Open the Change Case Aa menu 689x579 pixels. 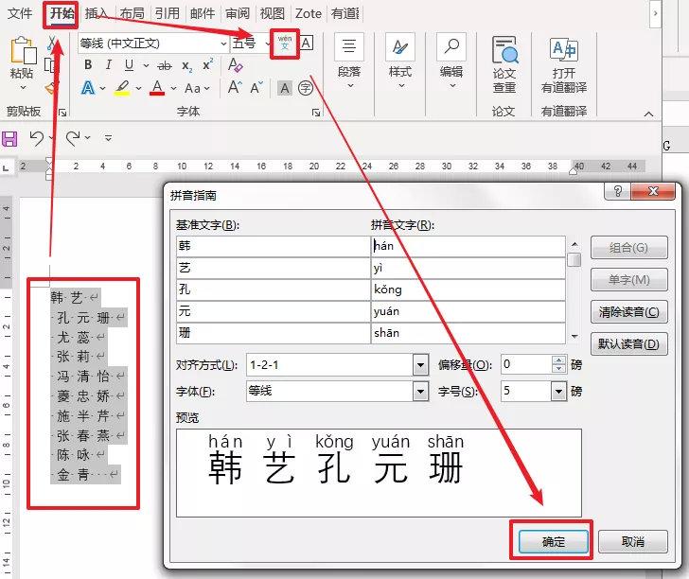[197, 88]
